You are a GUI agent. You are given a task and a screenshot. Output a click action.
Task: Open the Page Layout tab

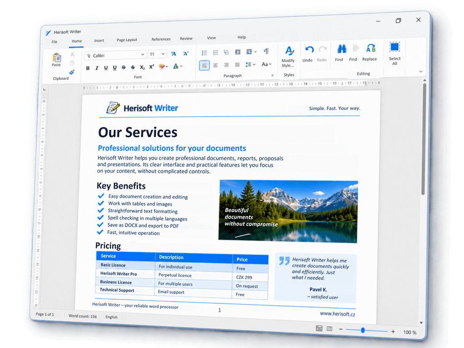click(x=127, y=40)
